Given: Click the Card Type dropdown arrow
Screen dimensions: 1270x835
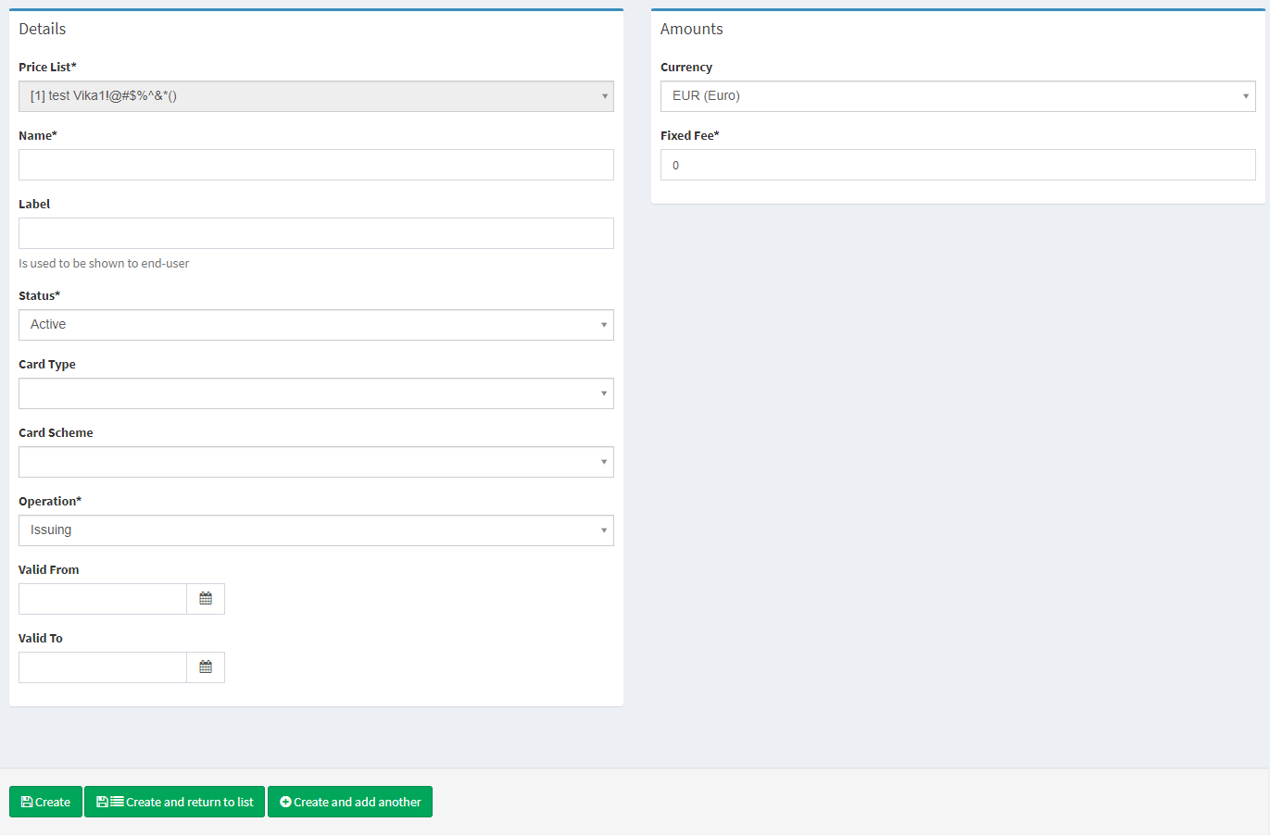Looking at the screenshot, I should pyautogui.click(x=604, y=393).
